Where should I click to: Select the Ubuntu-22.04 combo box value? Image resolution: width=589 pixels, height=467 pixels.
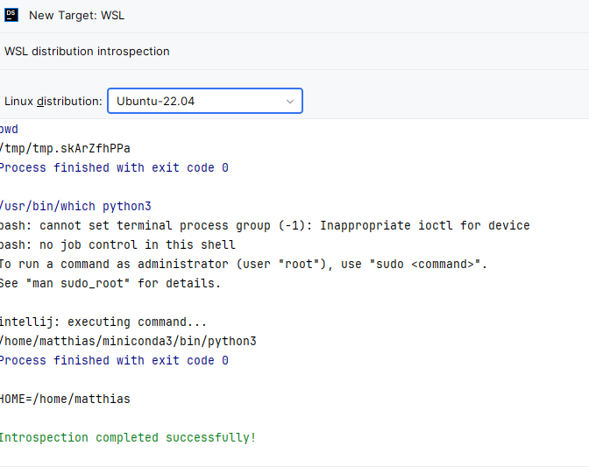[205, 101]
